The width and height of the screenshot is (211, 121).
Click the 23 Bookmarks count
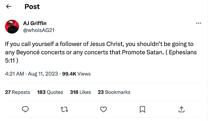(x=114, y=92)
